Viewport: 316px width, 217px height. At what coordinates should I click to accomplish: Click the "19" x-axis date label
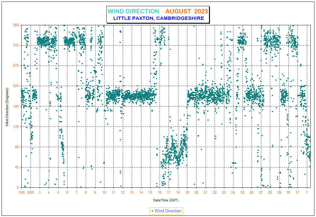[187, 192]
